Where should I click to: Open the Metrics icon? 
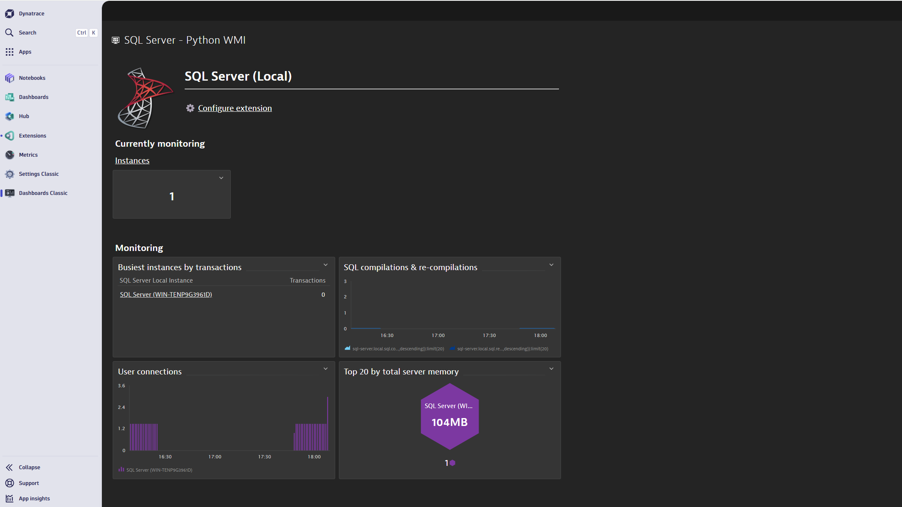click(x=10, y=155)
